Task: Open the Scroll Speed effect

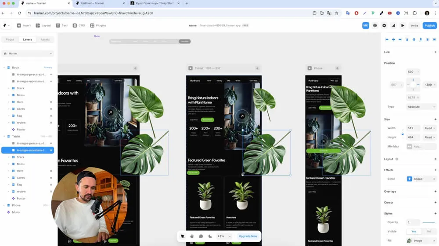Action: [418, 179]
